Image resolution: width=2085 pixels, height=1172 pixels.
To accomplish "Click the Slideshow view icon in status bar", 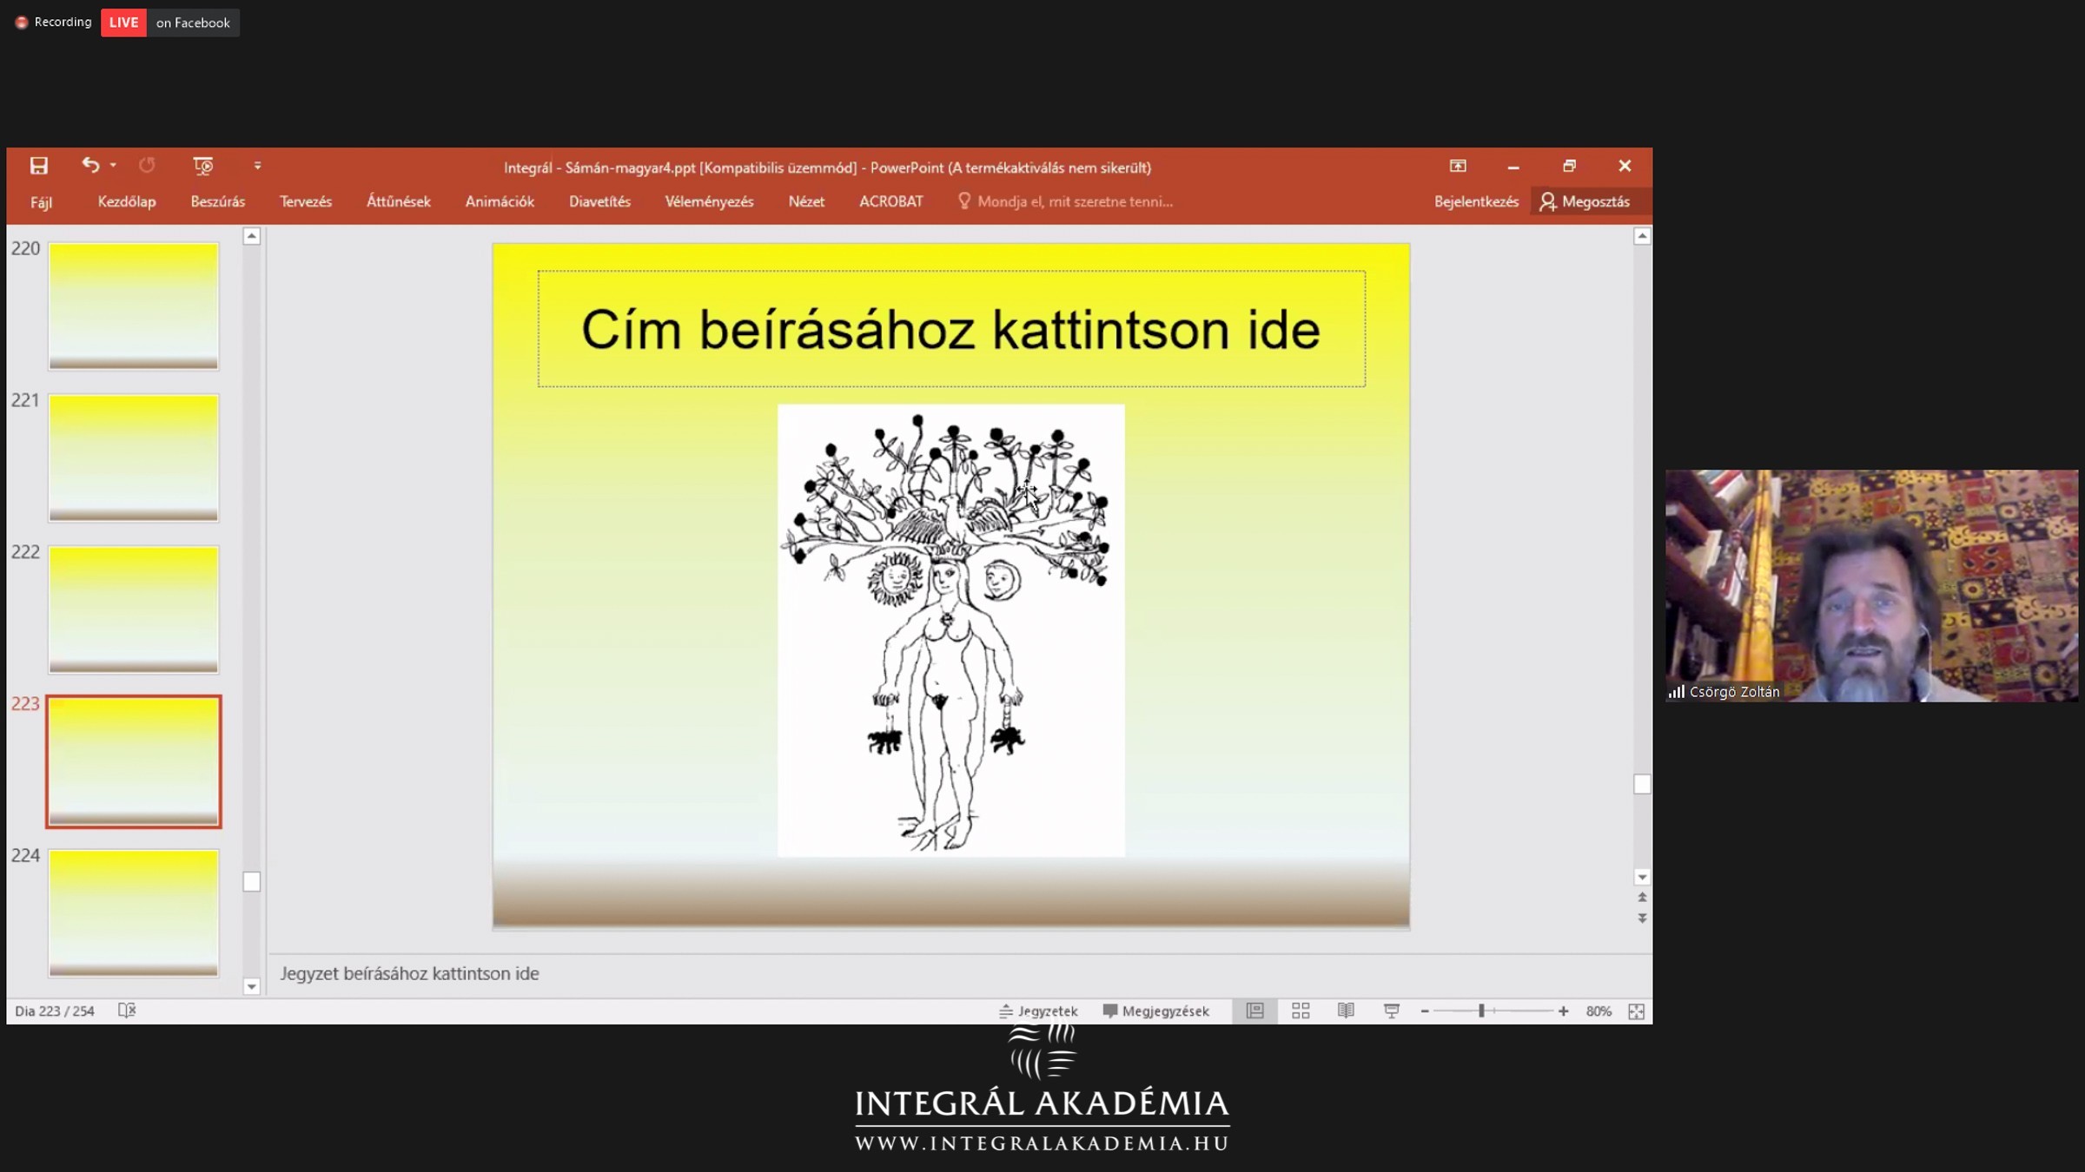I will tap(1391, 1011).
